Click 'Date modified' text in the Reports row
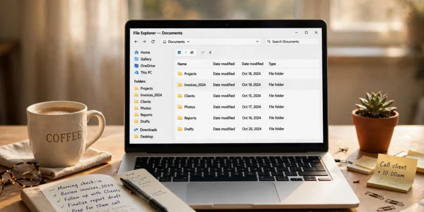 [x=224, y=118]
